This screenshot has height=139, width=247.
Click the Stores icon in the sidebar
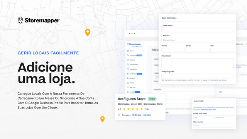(x=128, y=51)
